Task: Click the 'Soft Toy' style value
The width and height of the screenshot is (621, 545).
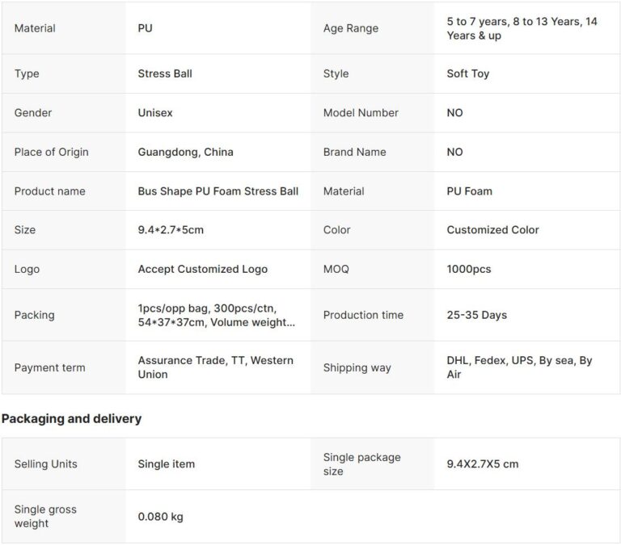Action: (x=467, y=73)
